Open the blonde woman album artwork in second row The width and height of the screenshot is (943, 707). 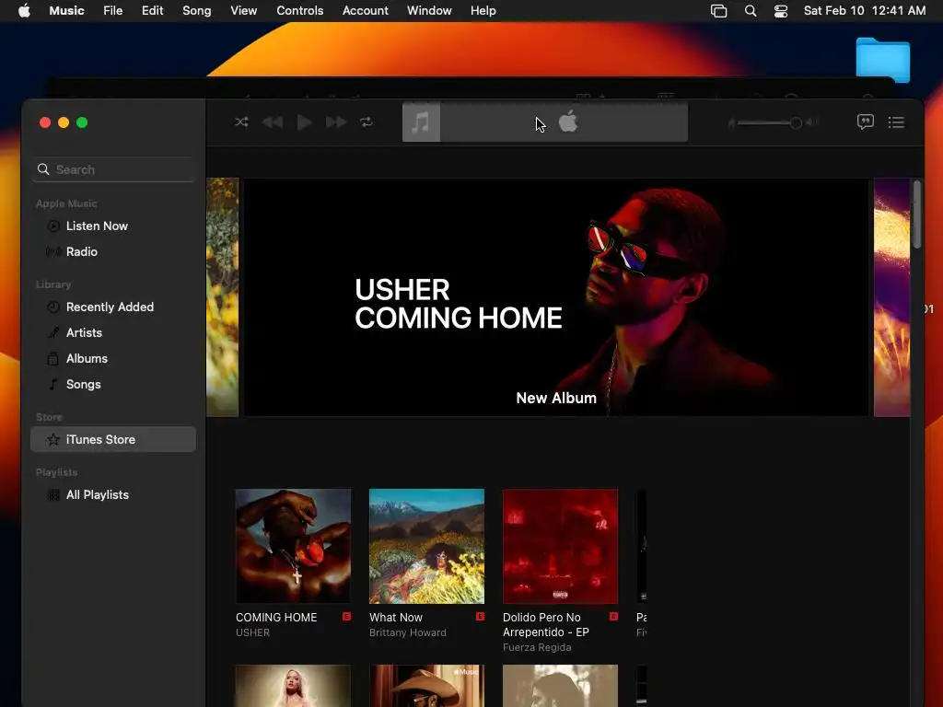tap(294, 685)
